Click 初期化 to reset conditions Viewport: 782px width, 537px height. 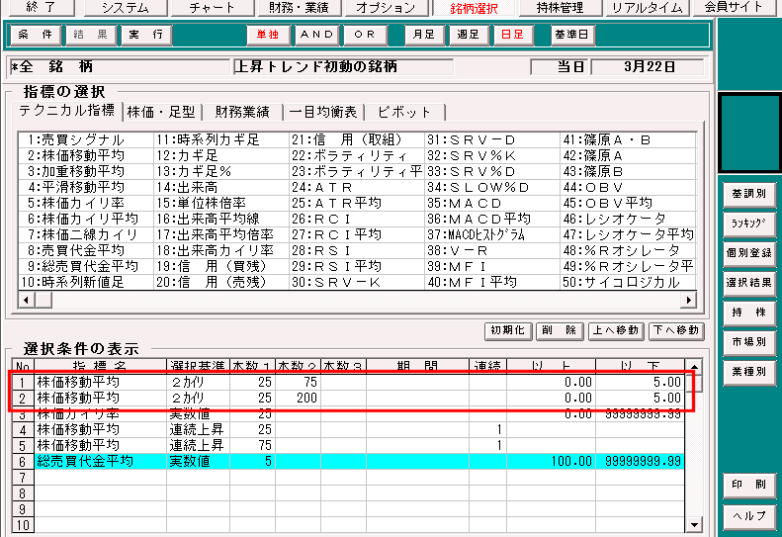[507, 330]
